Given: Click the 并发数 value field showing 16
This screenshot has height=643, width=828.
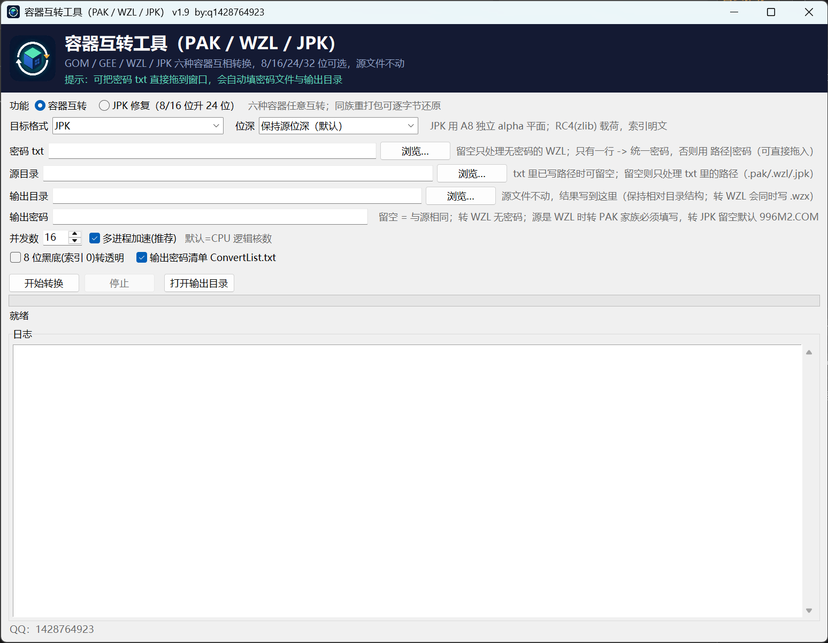Looking at the screenshot, I should (x=56, y=238).
